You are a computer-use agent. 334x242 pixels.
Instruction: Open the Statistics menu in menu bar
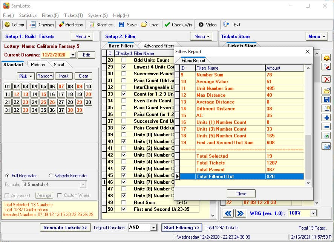click(28, 15)
